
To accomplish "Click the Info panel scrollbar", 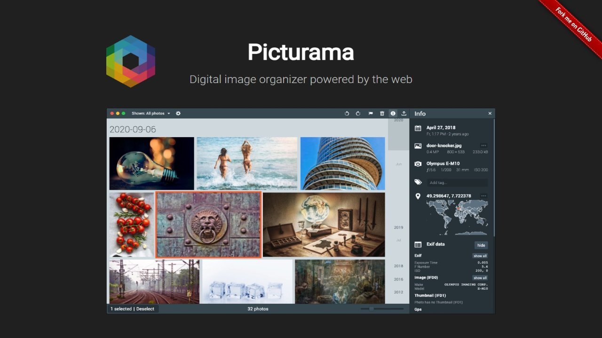I will click(x=494, y=177).
